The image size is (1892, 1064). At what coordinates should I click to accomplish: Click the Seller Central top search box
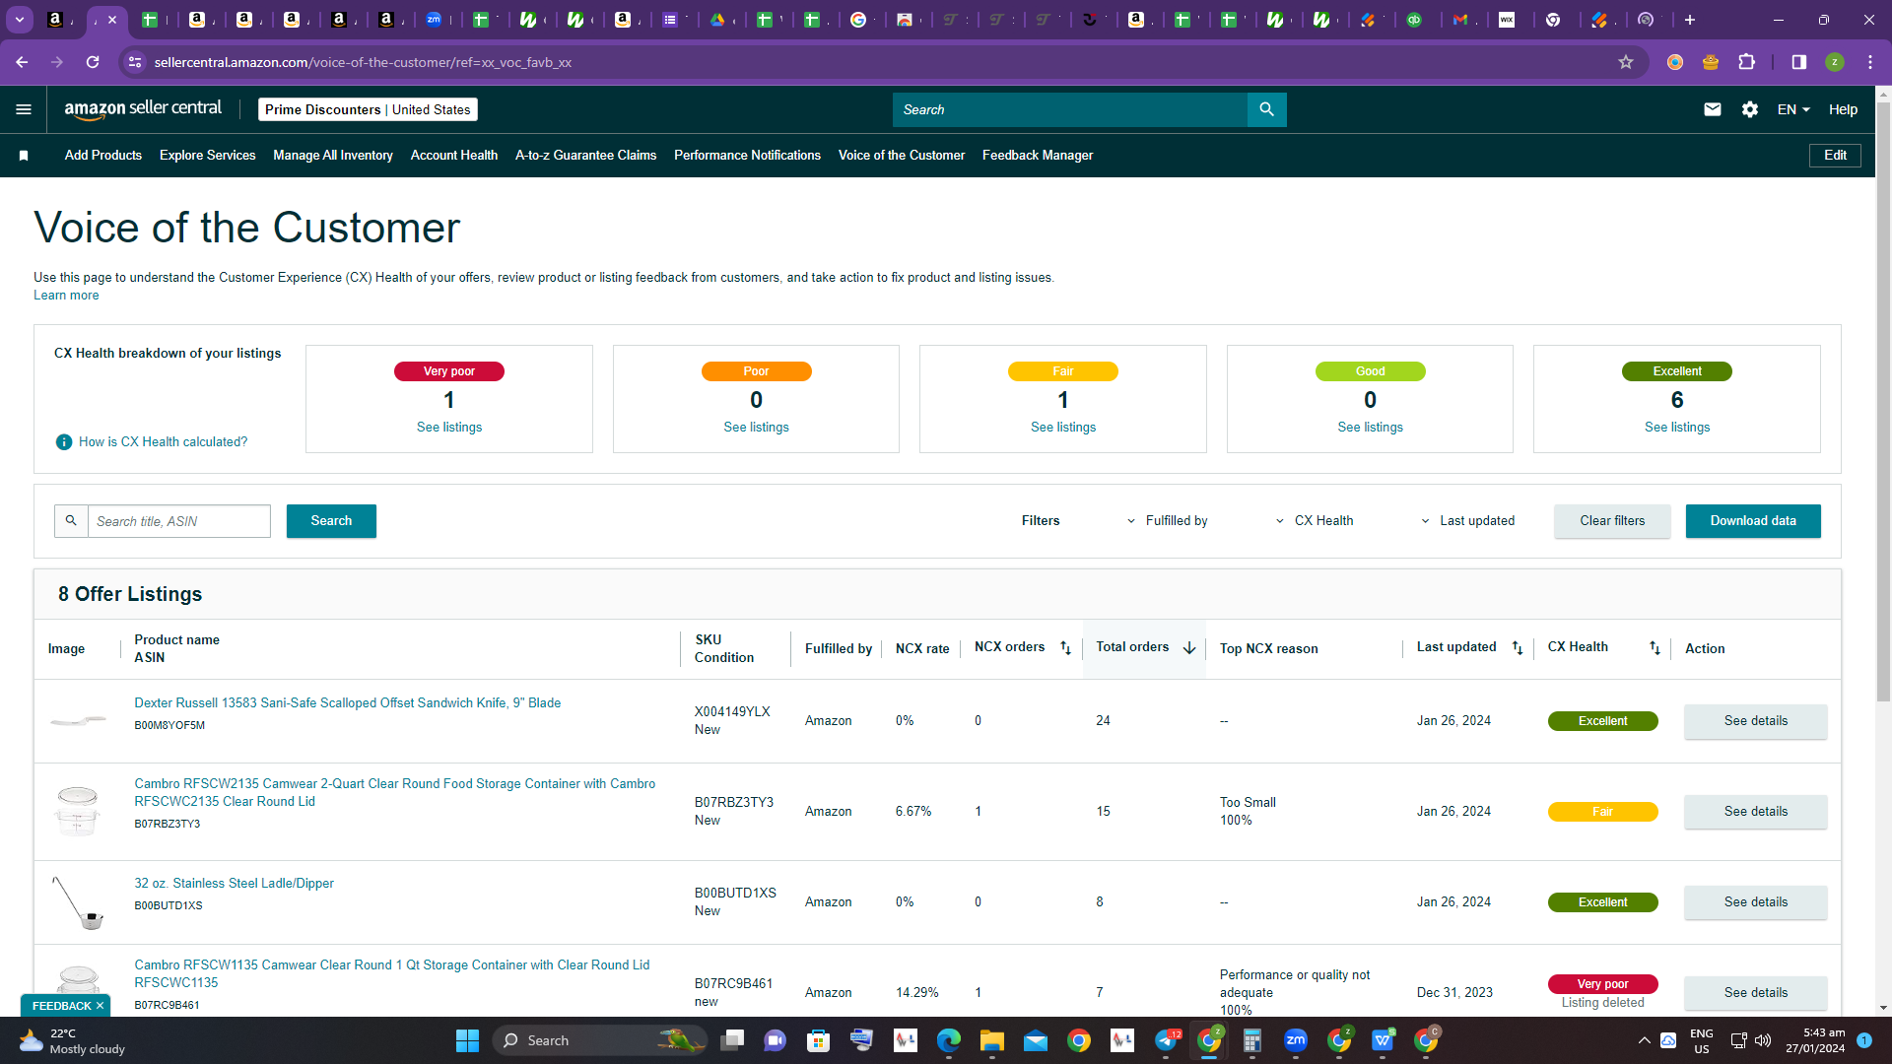[x=1070, y=109]
